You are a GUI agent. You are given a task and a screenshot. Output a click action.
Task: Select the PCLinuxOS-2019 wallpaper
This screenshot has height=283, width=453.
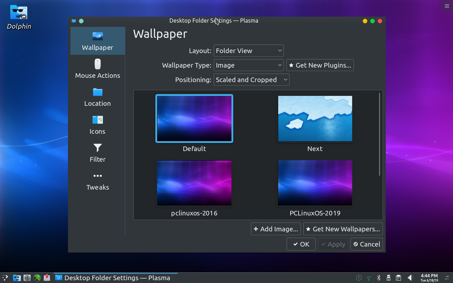click(x=315, y=183)
